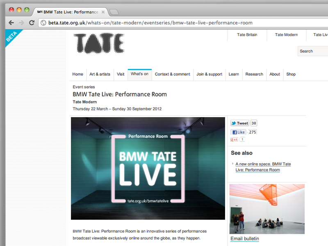Reload the page with refresh icon
The image size is (328, 246).
click(32, 23)
